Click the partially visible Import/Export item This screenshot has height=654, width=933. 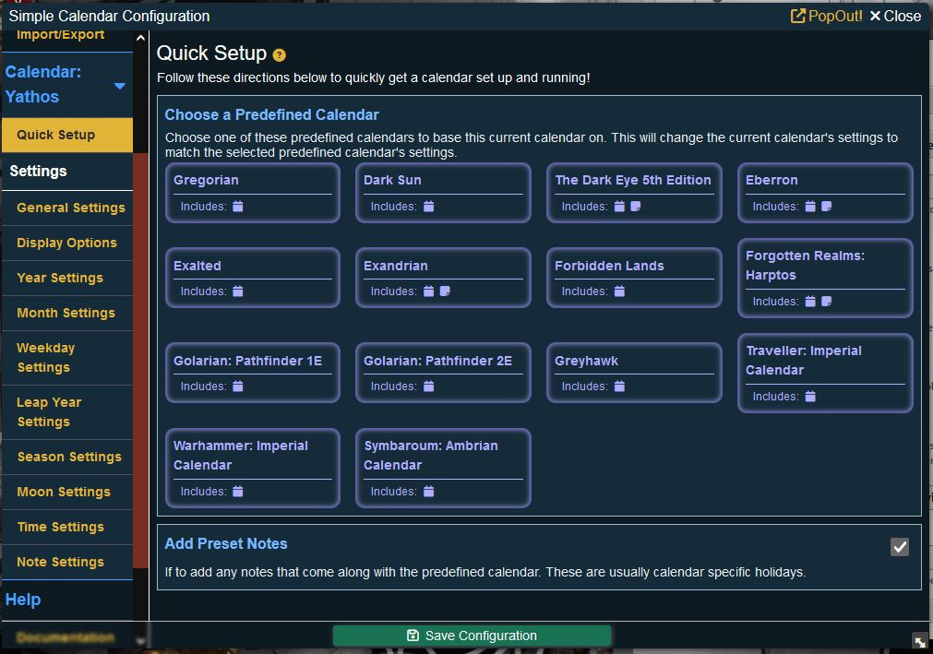(x=61, y=36)
